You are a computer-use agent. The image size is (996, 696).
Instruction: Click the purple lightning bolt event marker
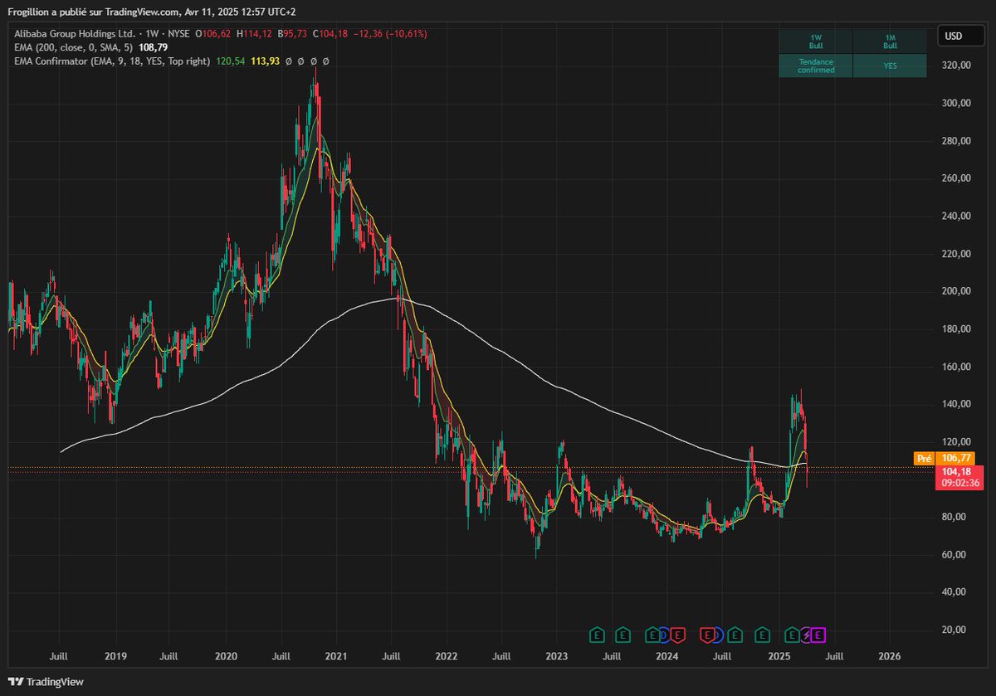pyautogui.click(x=806, y=635)
